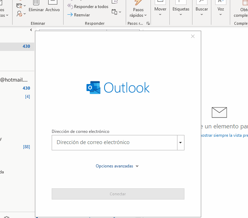Expand Opciones avanzadas
Screen dimensions: 248x218
click(117, 166)
